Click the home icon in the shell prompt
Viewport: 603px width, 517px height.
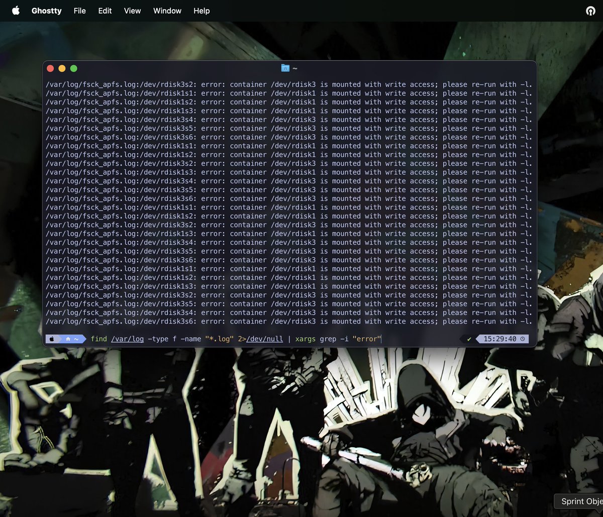point(68,339)
